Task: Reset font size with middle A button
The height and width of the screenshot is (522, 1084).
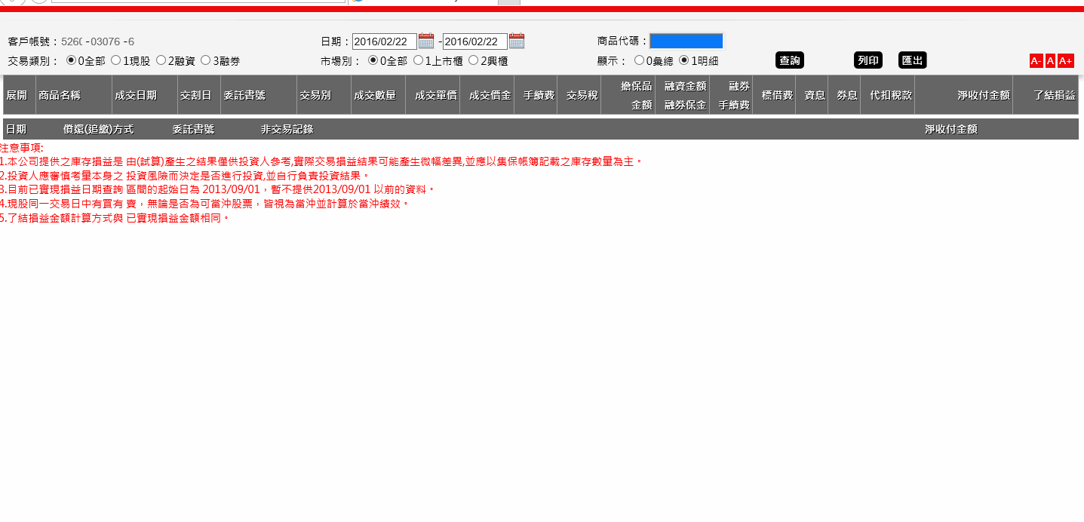Action: tap(1050, 61)
